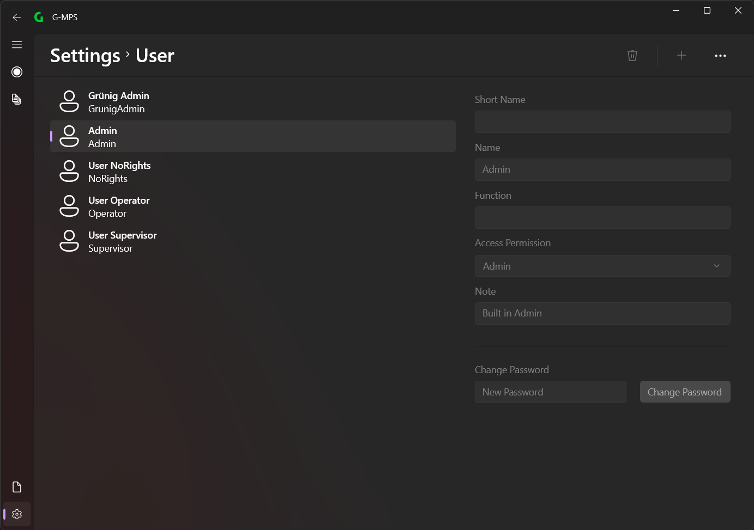Delete user with the trash icon
The width and height of the screenshot is (754, 530).
pos(632,56)
